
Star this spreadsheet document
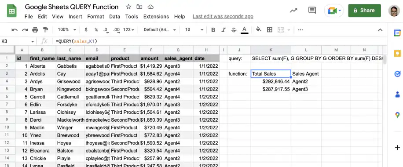(128, 7)
